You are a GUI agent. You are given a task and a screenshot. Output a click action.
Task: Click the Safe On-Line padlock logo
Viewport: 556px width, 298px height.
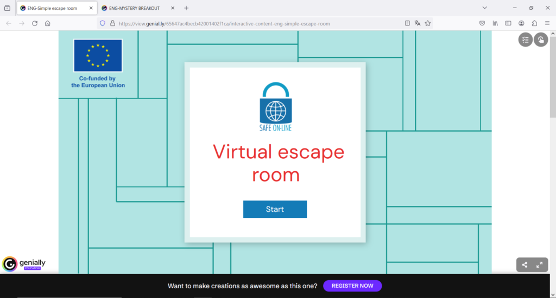pos(275,107)
